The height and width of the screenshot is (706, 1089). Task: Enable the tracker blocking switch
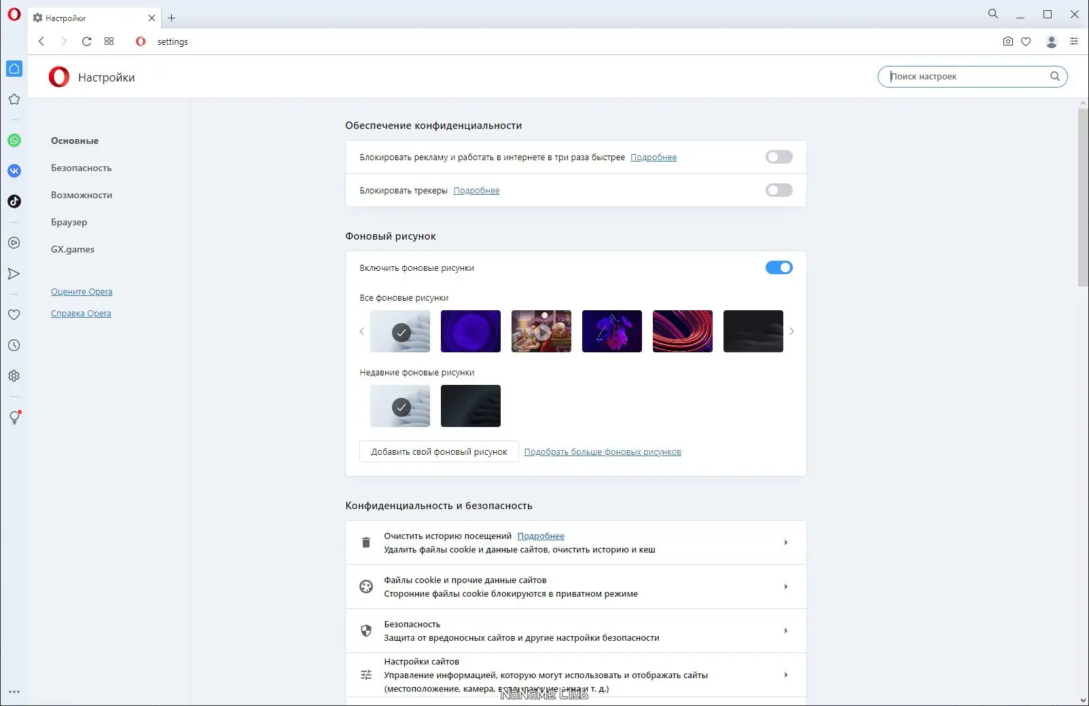click(779, 190)
